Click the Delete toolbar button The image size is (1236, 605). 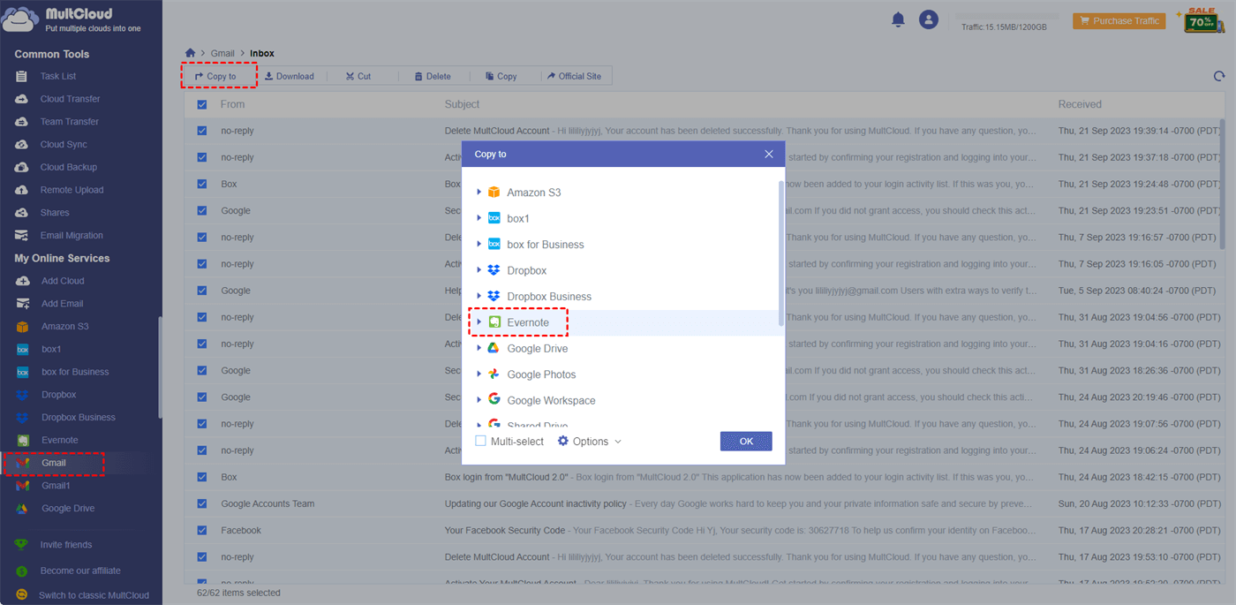(432, 76)
